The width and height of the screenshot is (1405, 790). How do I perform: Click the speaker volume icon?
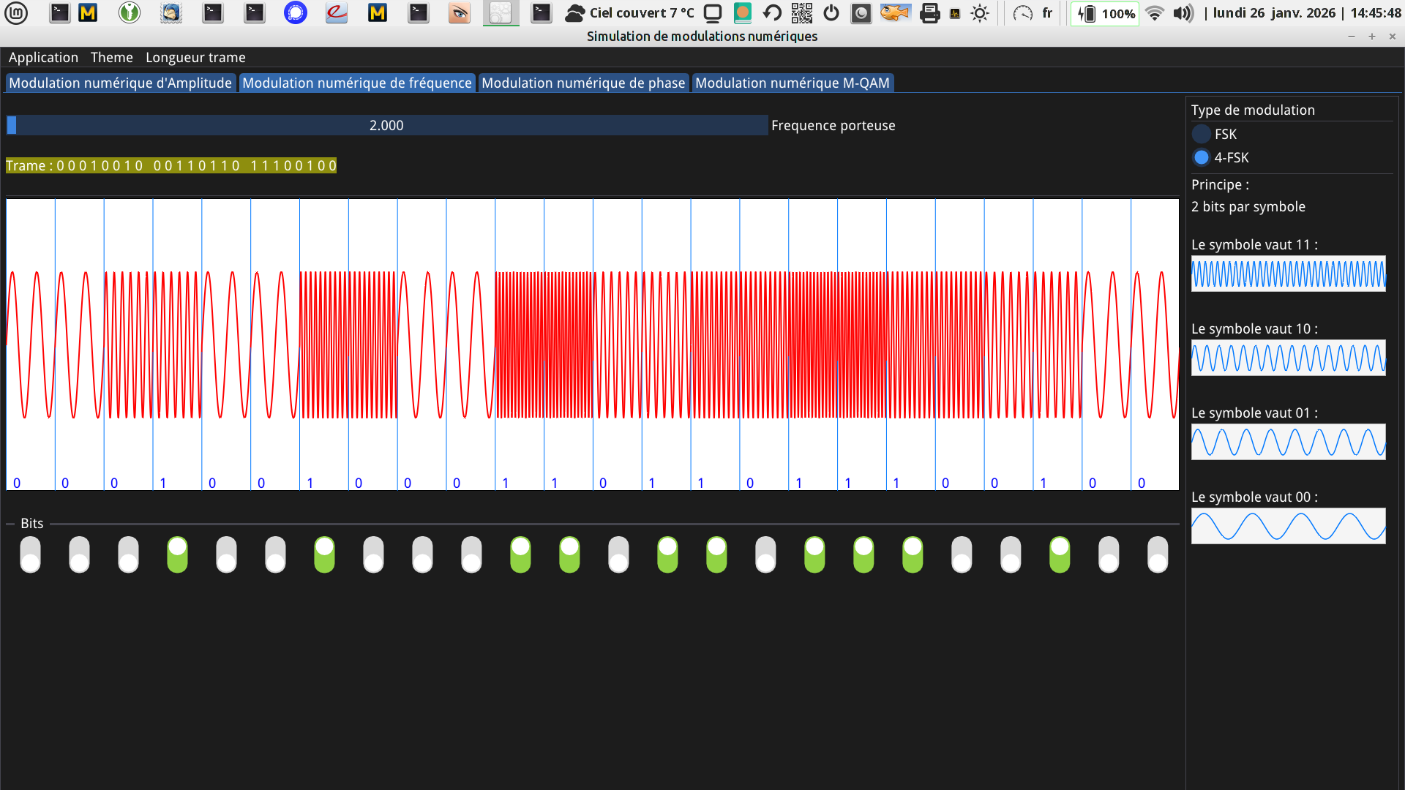1183,13
